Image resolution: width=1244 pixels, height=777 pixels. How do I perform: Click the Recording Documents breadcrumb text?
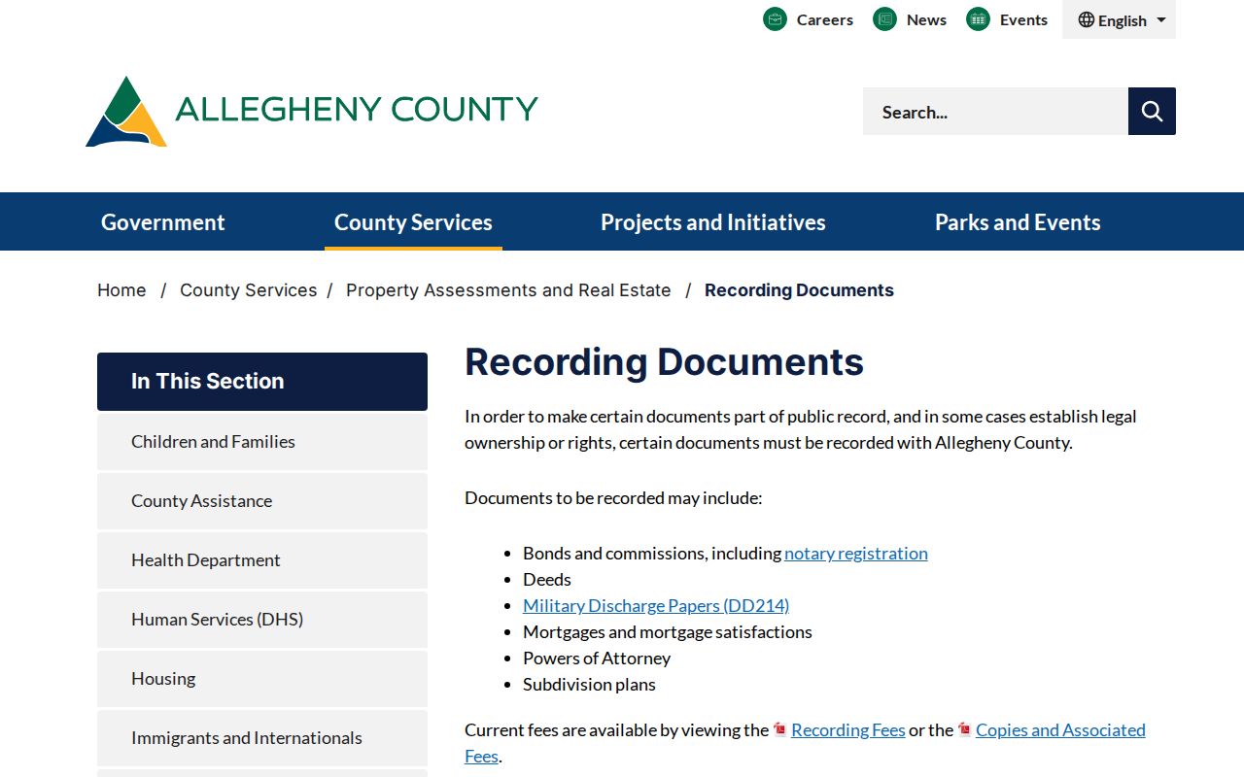click(799, 290)
